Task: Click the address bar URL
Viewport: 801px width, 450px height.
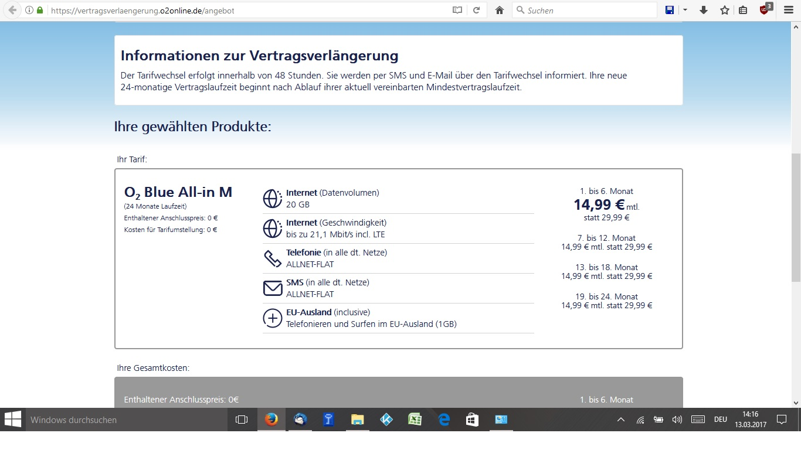Action: [x=144, y=10]
